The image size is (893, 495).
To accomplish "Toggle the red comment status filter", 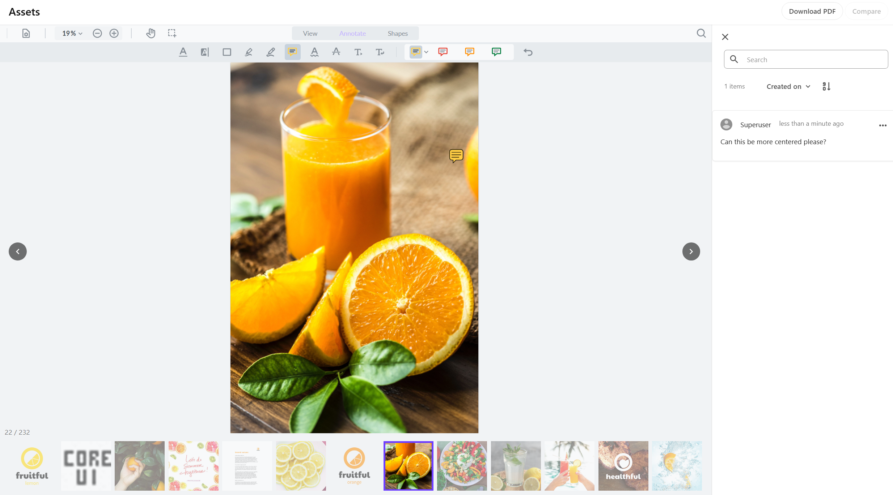I will (x=443, y=52).
